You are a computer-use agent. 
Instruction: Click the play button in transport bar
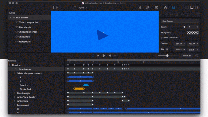point(104,56)
